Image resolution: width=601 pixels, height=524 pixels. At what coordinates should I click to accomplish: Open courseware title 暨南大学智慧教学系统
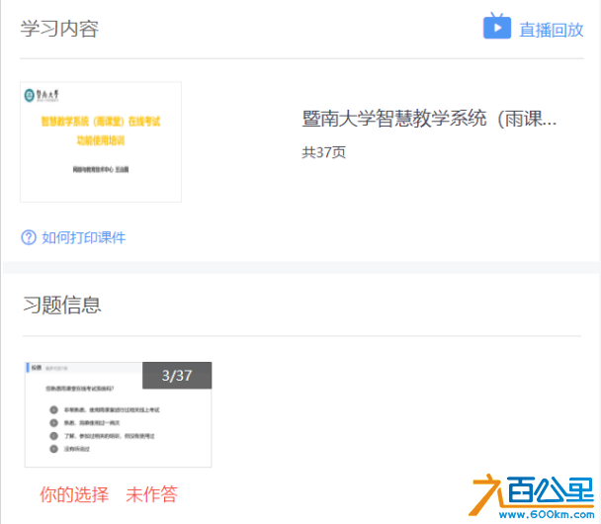pos(429,119)
